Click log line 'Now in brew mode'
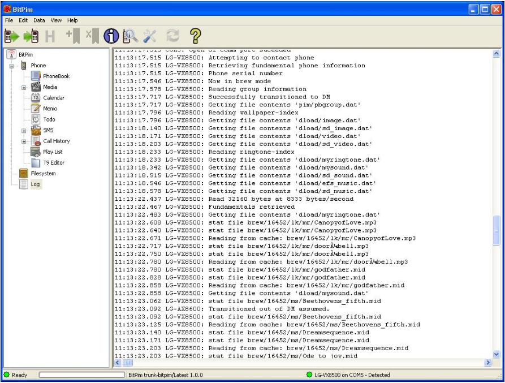Image resolution: width=505 pixels, height=383 pixels. click(240, 81)
